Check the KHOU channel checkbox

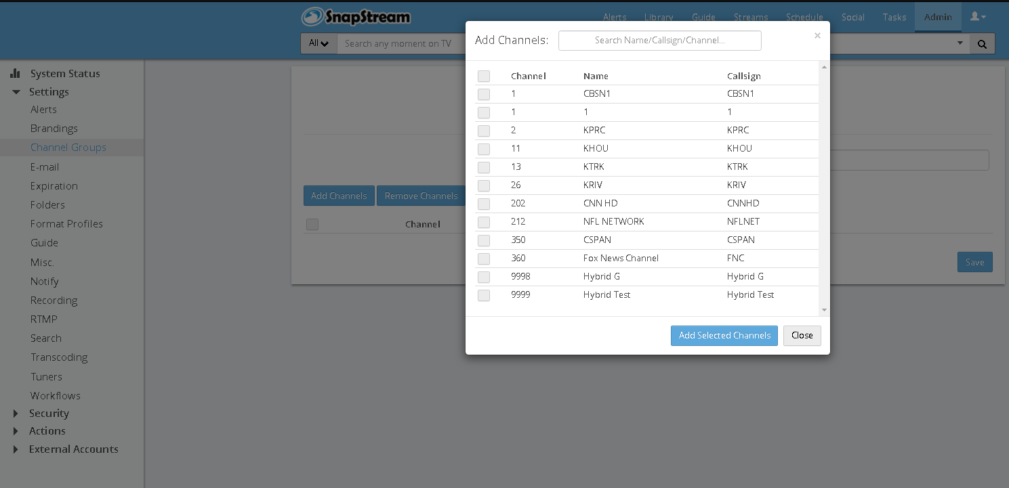click(x=484, y=149)
